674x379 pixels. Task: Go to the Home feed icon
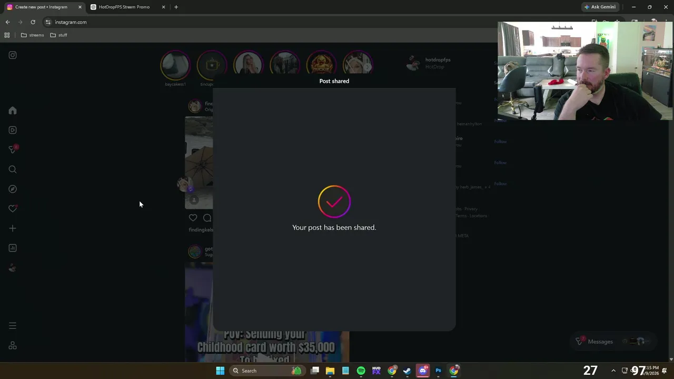click(13, 111)
